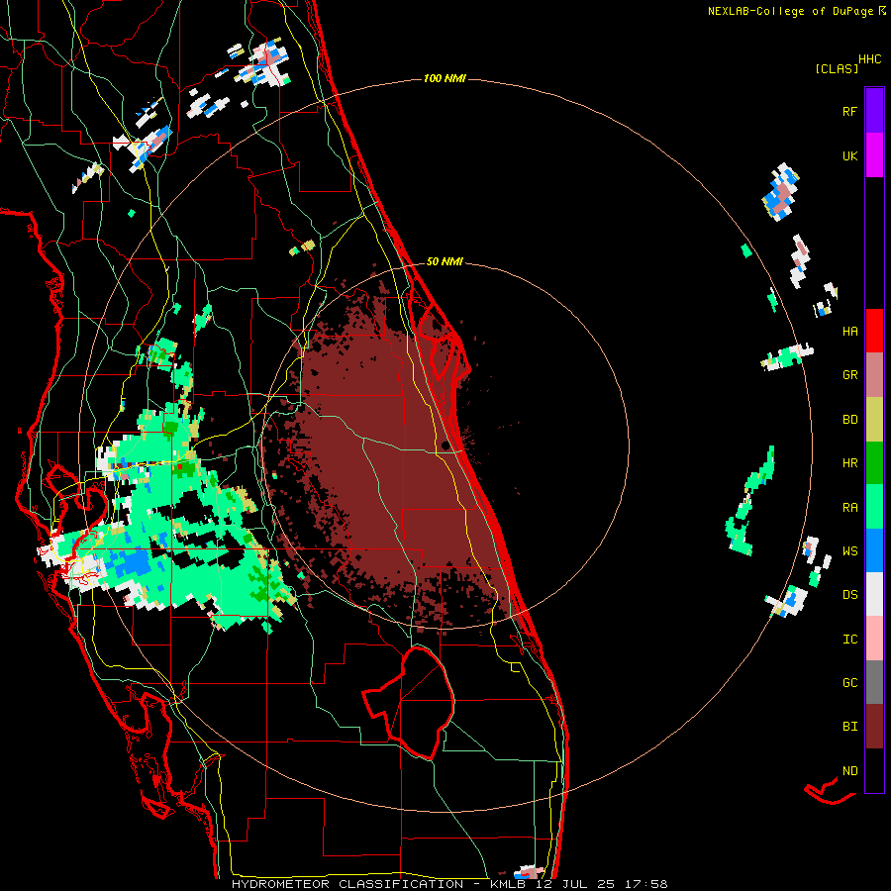Click the UK legend label
The width and height of the screenshot is (891, 891).
849,155
